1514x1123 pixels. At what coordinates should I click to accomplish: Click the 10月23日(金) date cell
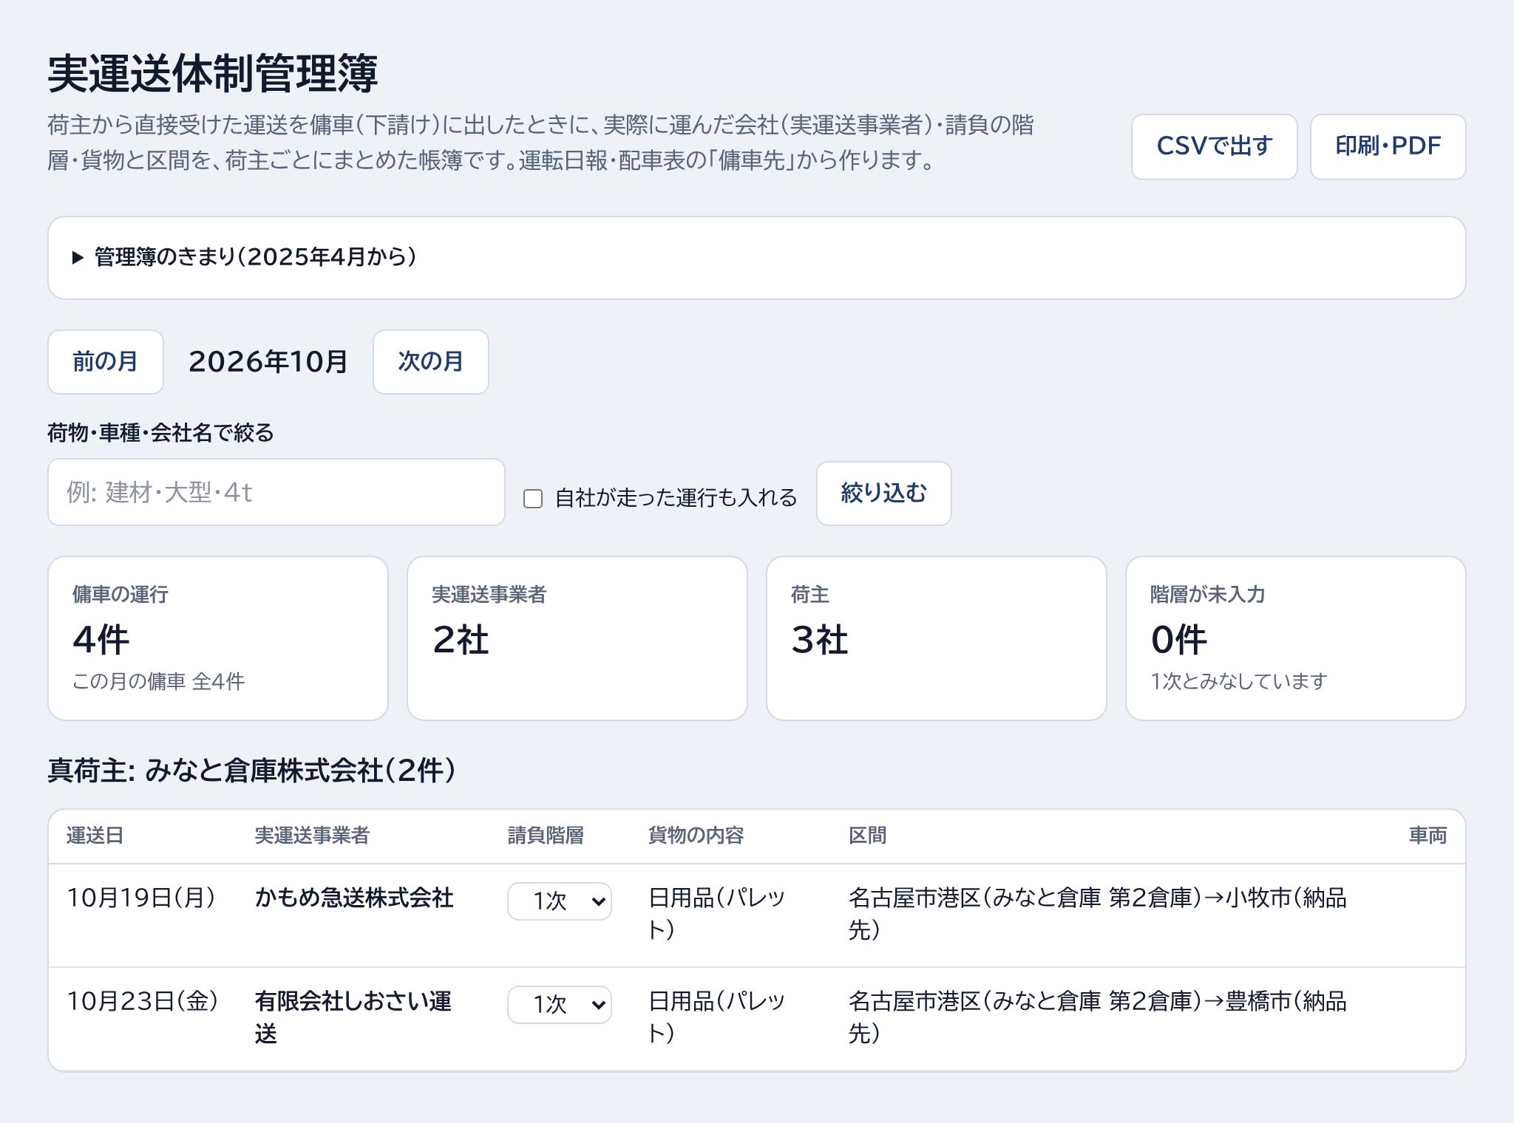[x=143, y=1002]
